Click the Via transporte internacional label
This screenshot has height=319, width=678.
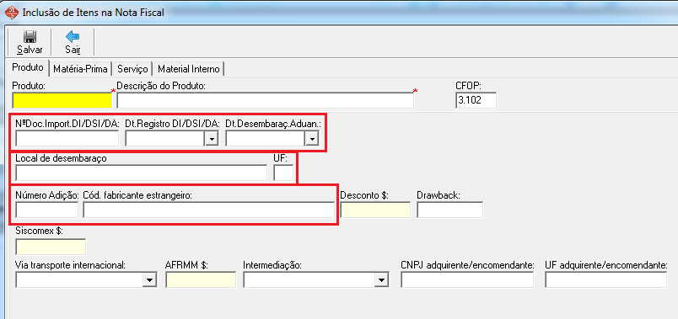coord(71,265)
